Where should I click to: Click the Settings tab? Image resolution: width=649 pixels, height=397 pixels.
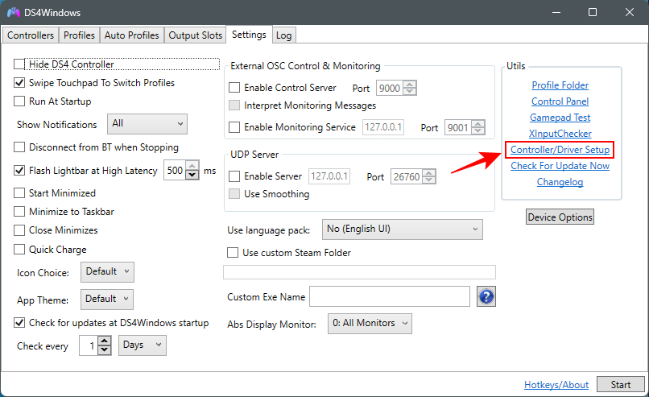point(249,35)
